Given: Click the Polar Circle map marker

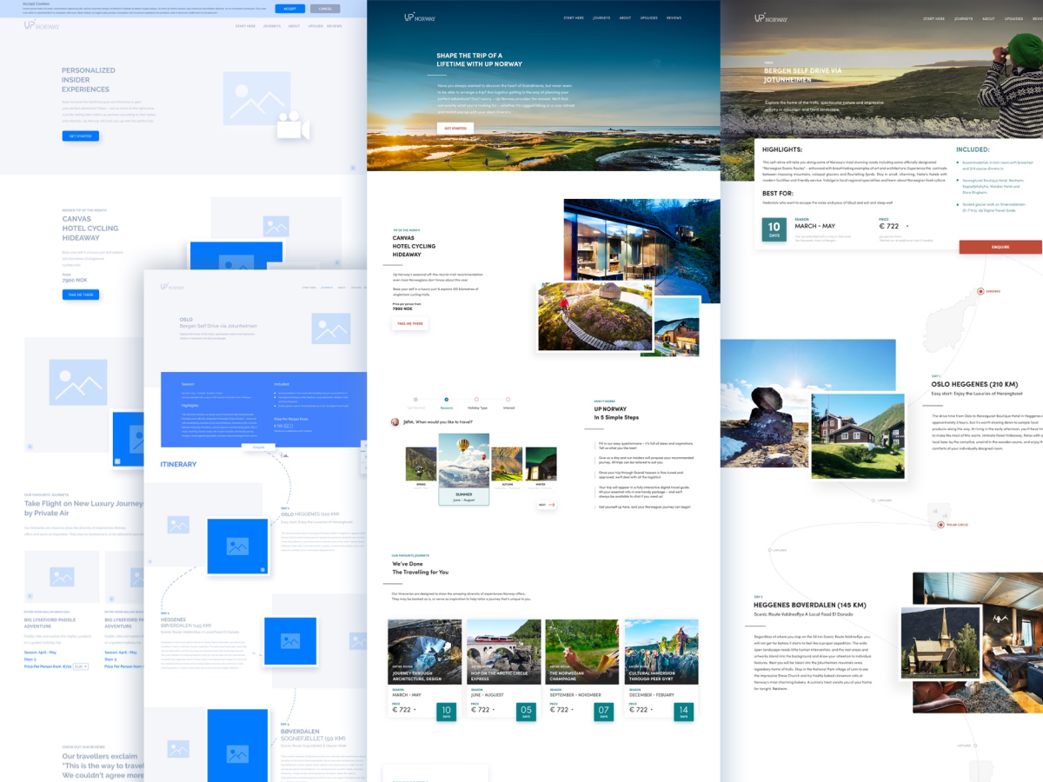Looking at the screenshot, I should point(940,525).
